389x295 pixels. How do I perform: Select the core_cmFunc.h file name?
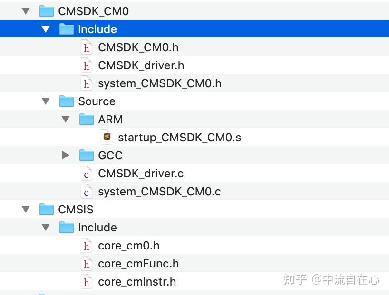point(138,264)
